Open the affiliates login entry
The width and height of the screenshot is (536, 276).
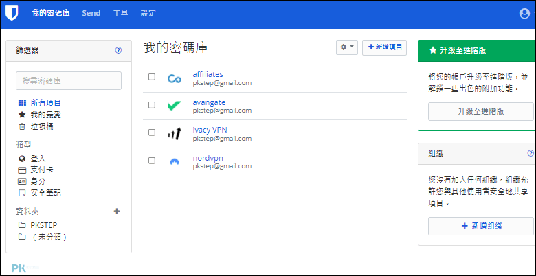point(208,74)
